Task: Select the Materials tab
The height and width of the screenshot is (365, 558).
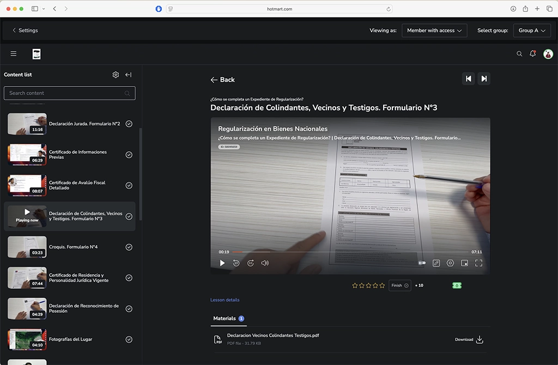Action: point(228,318)
